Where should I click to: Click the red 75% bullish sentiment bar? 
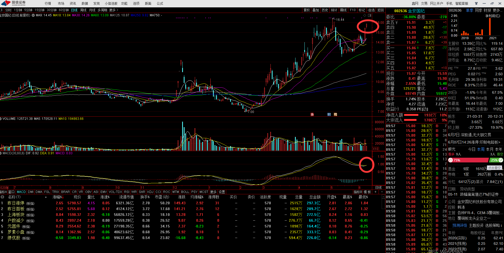point(468,160)
